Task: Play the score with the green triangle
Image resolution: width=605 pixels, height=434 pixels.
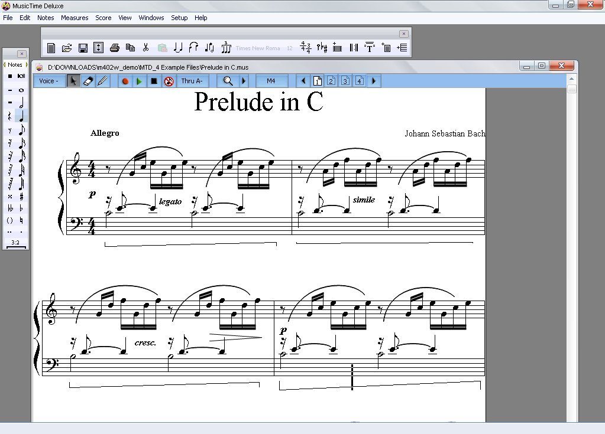Action: pyautogui.click(x=140, y=81)
